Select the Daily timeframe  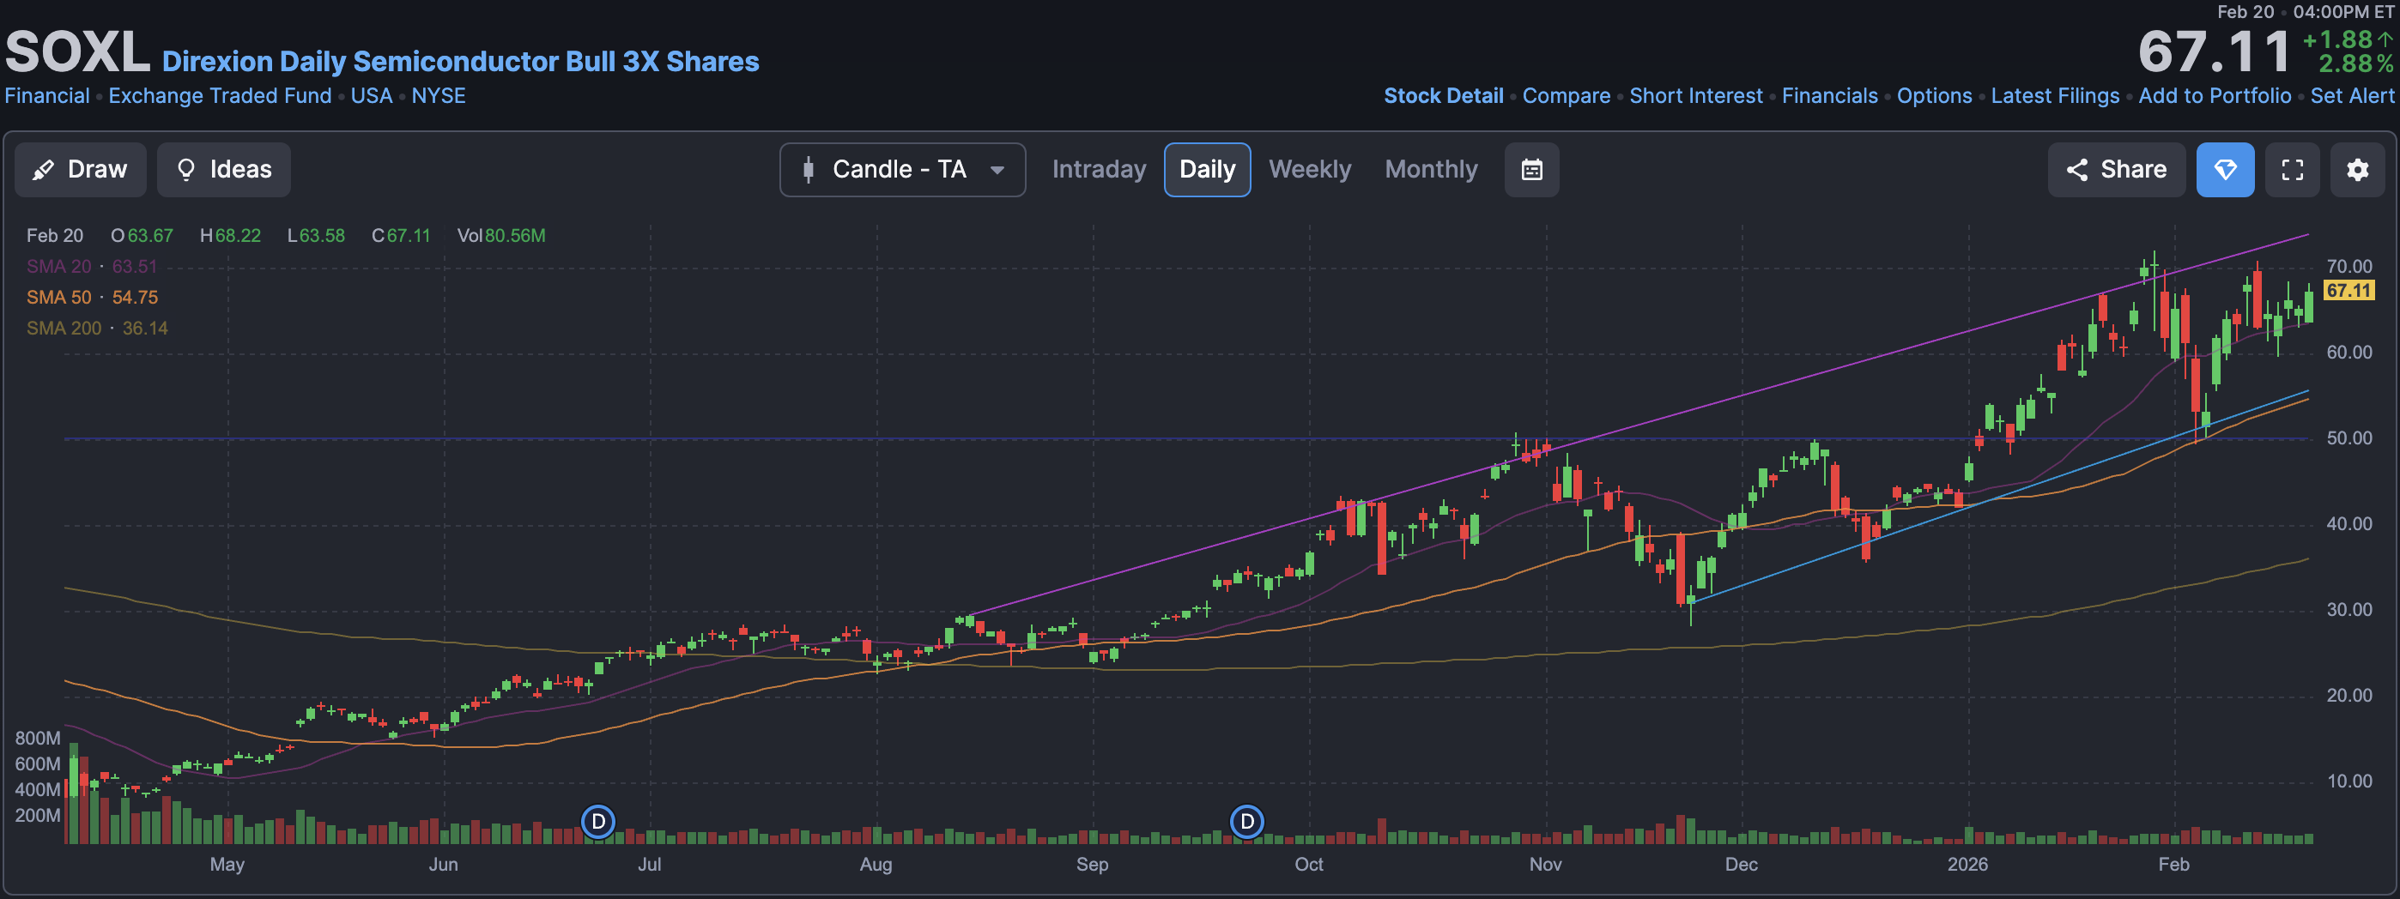(x=1207, y=169)
